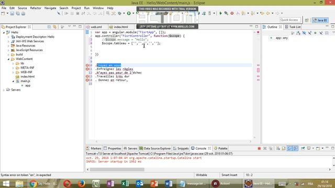335x188 pixels.
Task: Open dropdown next to New wizard icon
Action: click(x=7, y=14)
